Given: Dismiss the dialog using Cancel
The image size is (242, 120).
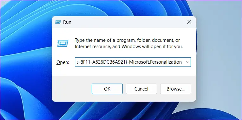Looking at the screenshot, I should point(141,89).
